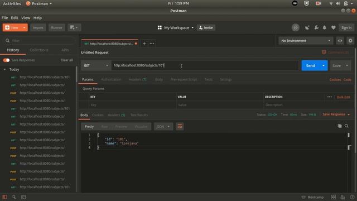Open help icon at bottom right
The image size is (357, 201).
click(x=352, y=197)
